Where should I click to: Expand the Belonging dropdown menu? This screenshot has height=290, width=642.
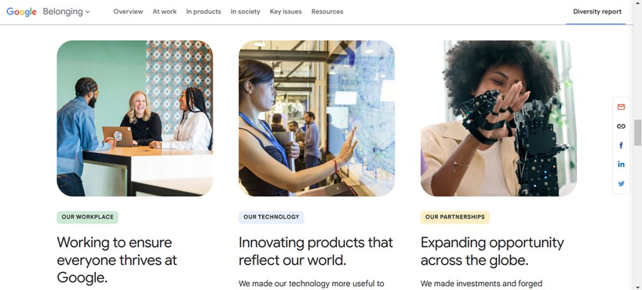pyautogui.click(x=66, y=12)
